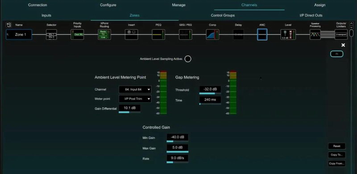Adjust the Gap Metering Threshold slider bar
Screen dimensions: 357x174
[x=210, y=93]
